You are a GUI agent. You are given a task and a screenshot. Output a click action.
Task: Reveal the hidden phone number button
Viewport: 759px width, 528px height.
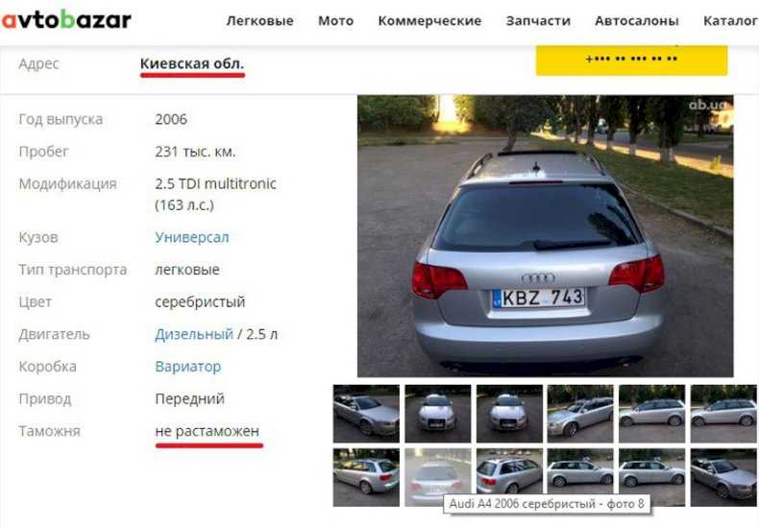point(631,60)
